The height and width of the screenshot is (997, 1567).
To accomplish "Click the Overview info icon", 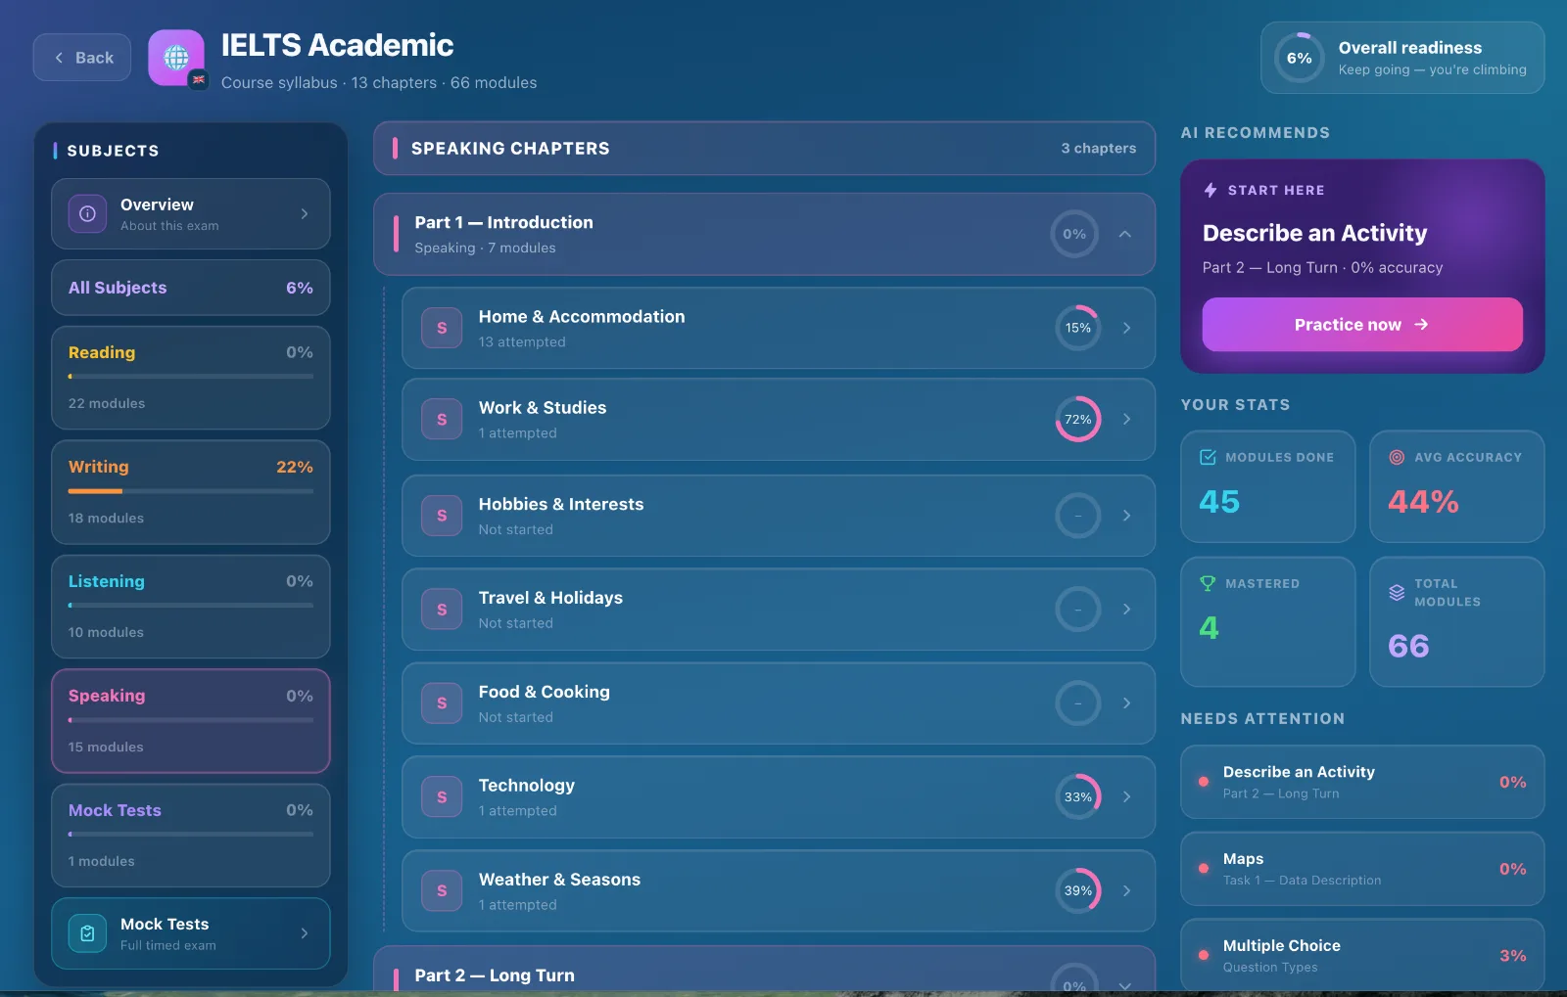I will click(x=87, y=213).
